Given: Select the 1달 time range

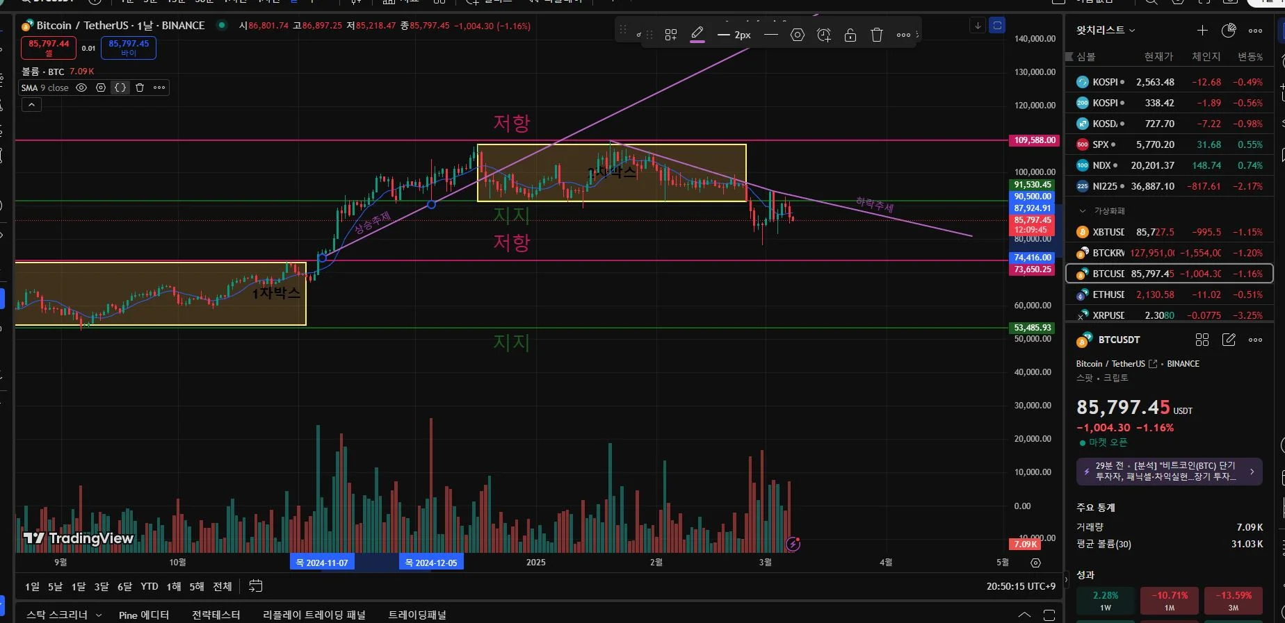Looking at the screenshot, I should [x=79, y=587].
